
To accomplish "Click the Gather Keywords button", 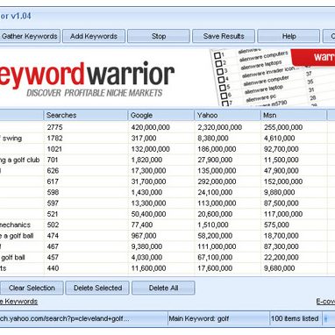I will [x=30, y=36].
